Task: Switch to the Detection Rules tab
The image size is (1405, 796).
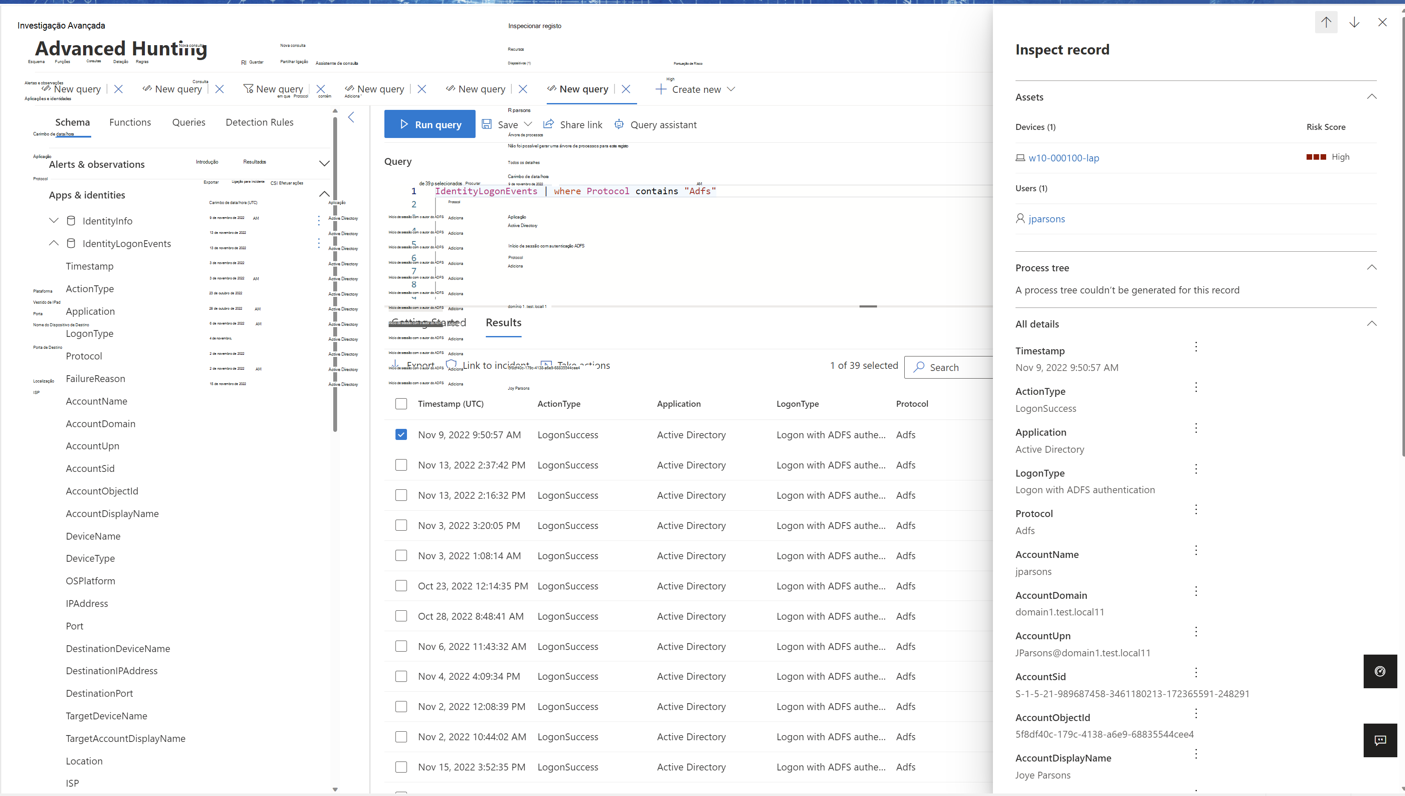Action: click(260, 122)
